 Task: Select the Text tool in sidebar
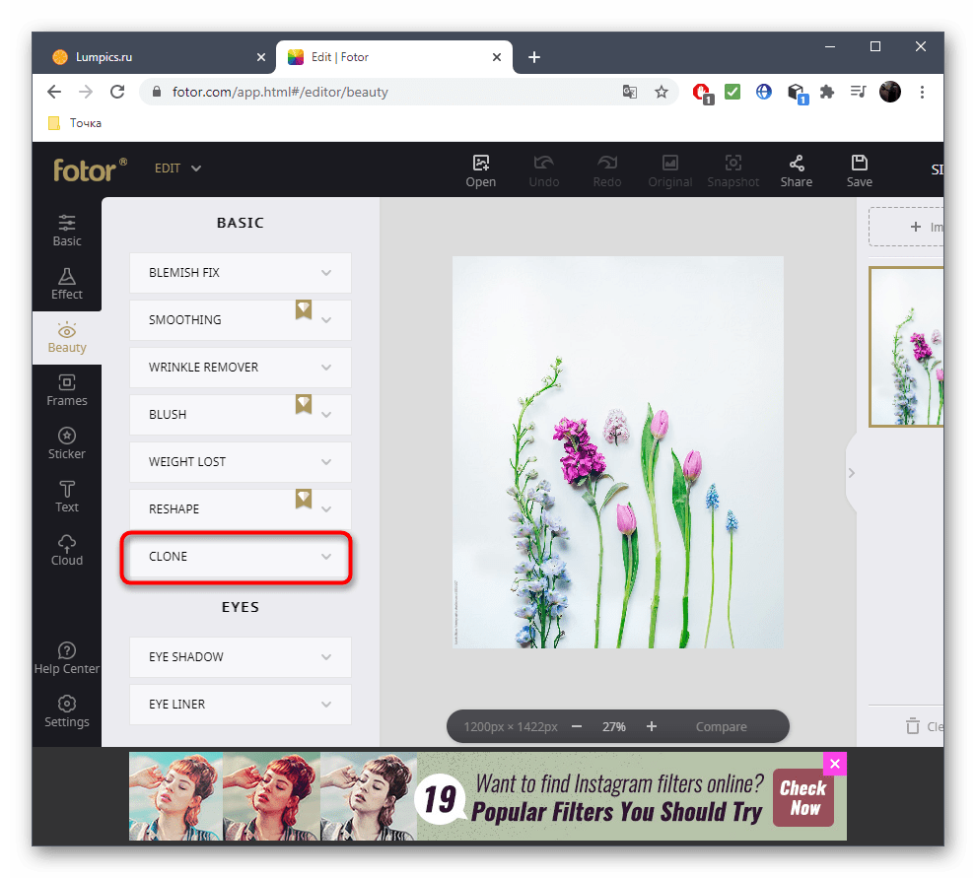pos(67,496)
